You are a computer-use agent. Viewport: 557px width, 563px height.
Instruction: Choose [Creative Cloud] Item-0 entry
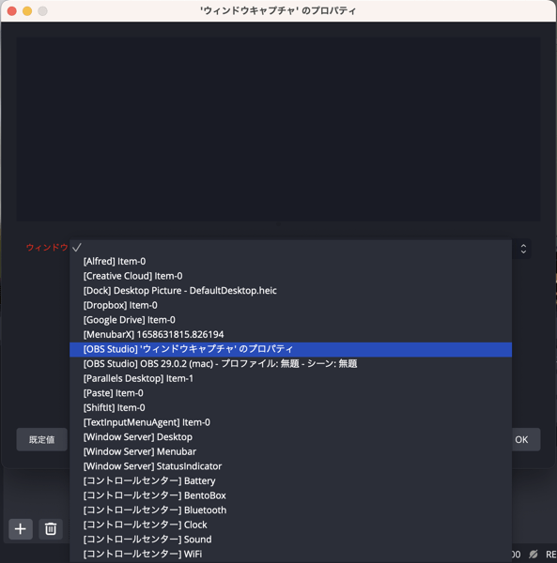pyautogui.click(x=290, y=276)
